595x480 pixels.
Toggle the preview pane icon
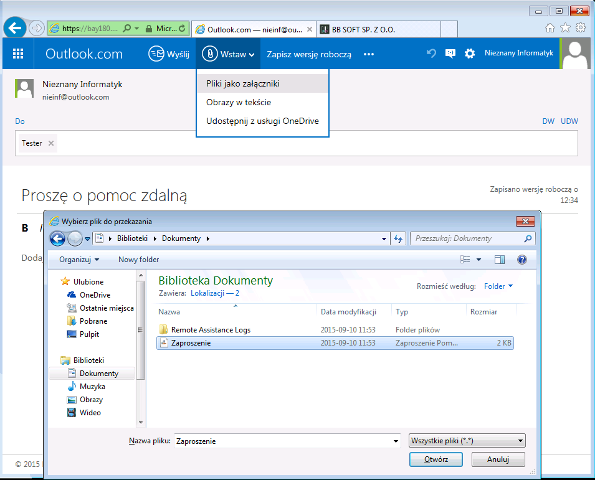[500, 260]
